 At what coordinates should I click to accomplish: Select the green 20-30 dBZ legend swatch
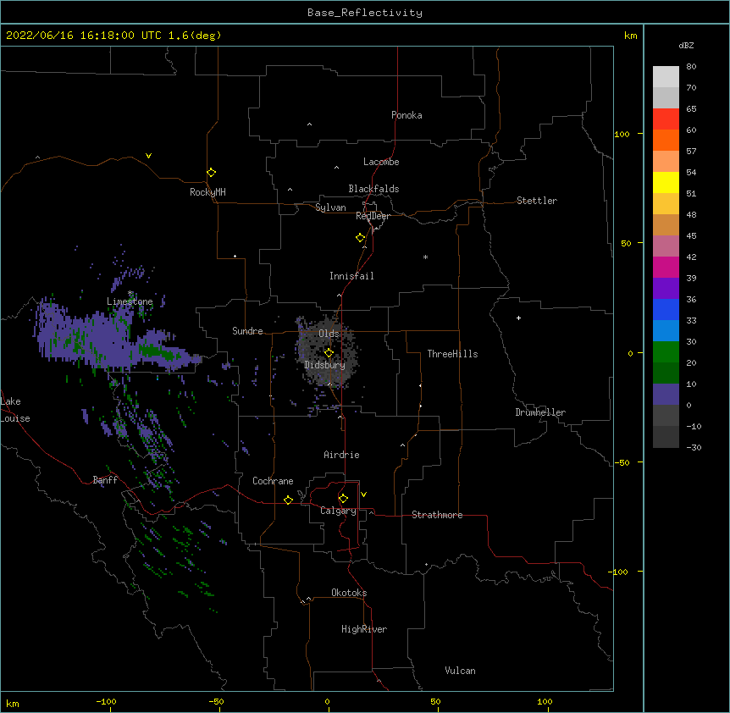666,352
